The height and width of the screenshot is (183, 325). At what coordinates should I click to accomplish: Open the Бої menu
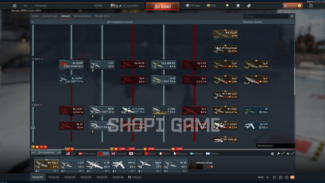25,6
